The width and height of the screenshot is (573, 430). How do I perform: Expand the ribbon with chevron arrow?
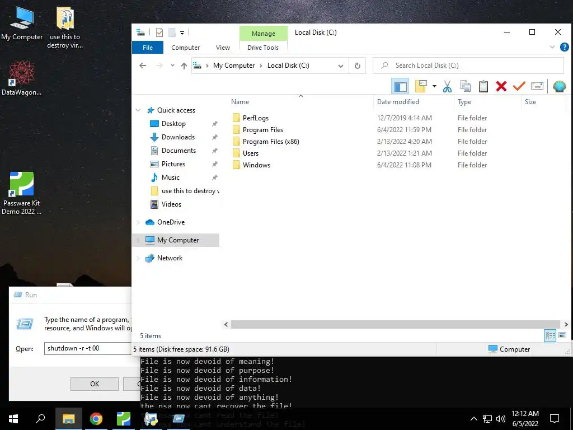pyautogui.click(x=552, y=47)
